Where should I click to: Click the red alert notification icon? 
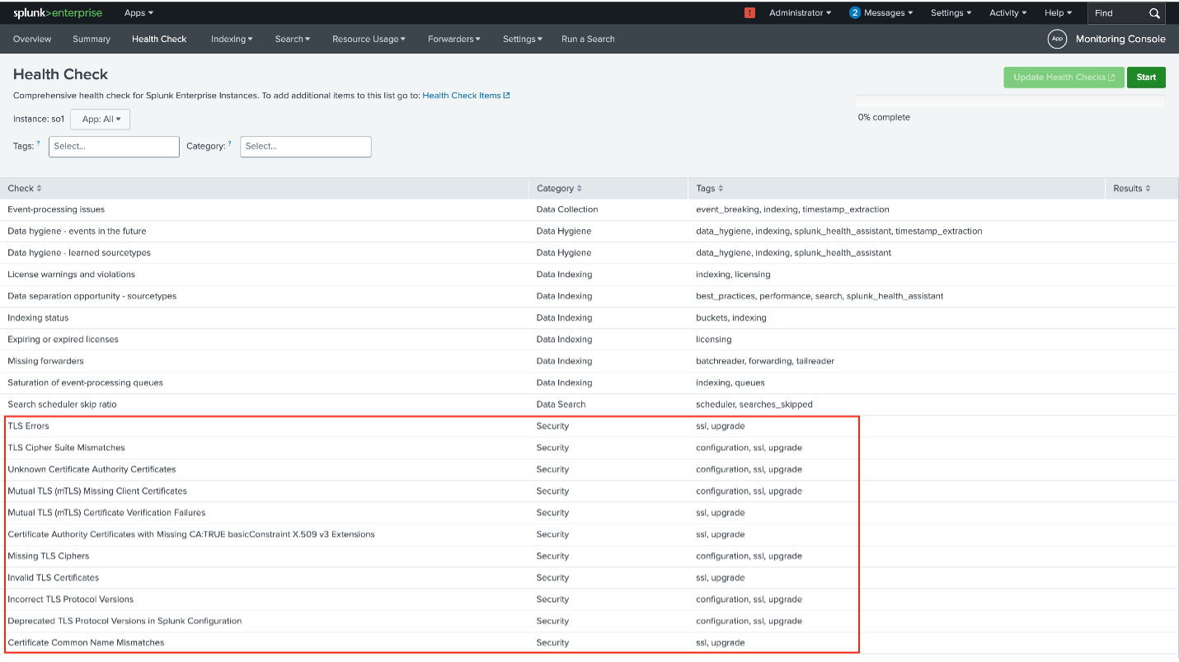click(x=749, y=13)
